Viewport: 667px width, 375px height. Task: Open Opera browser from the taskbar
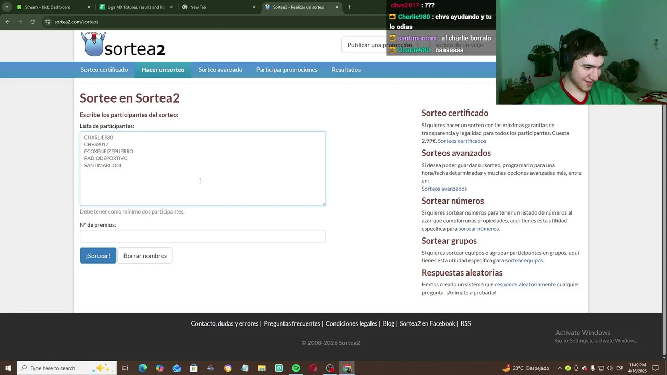click(313, 368)
